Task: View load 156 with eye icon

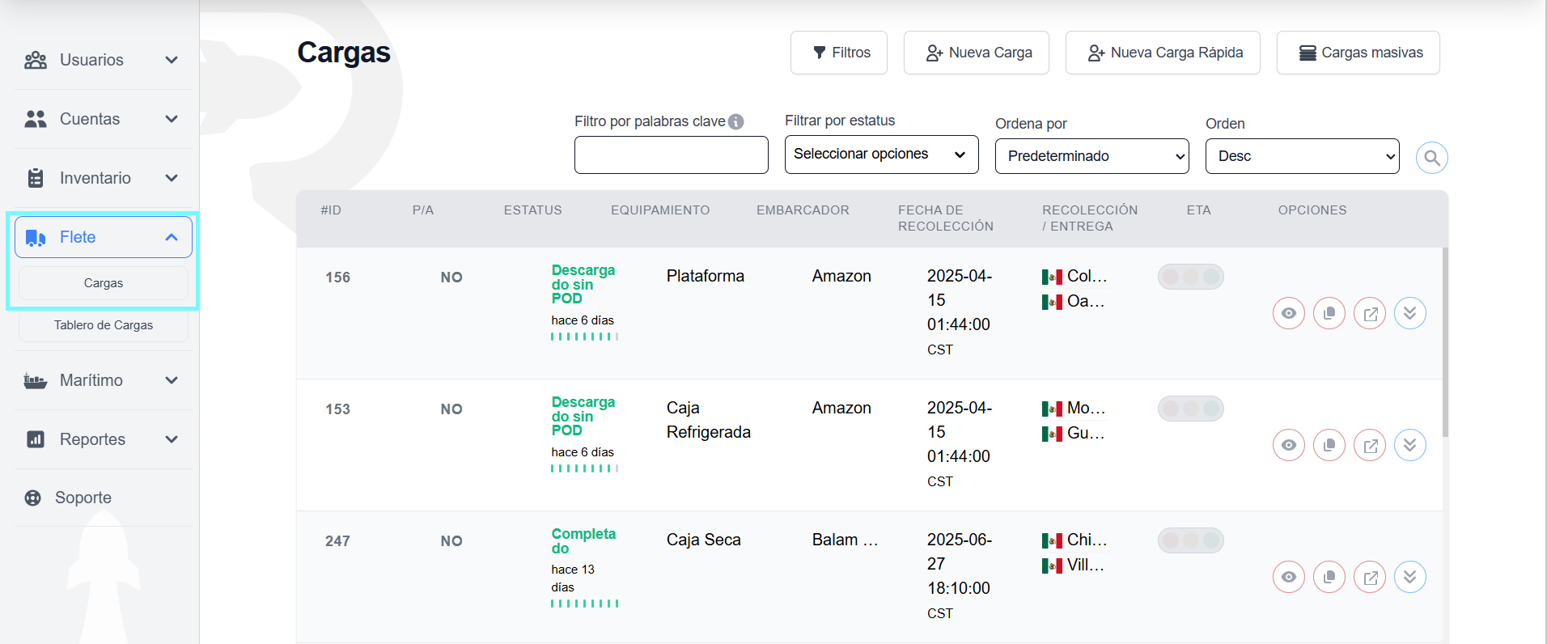Action: (1288, 313)
